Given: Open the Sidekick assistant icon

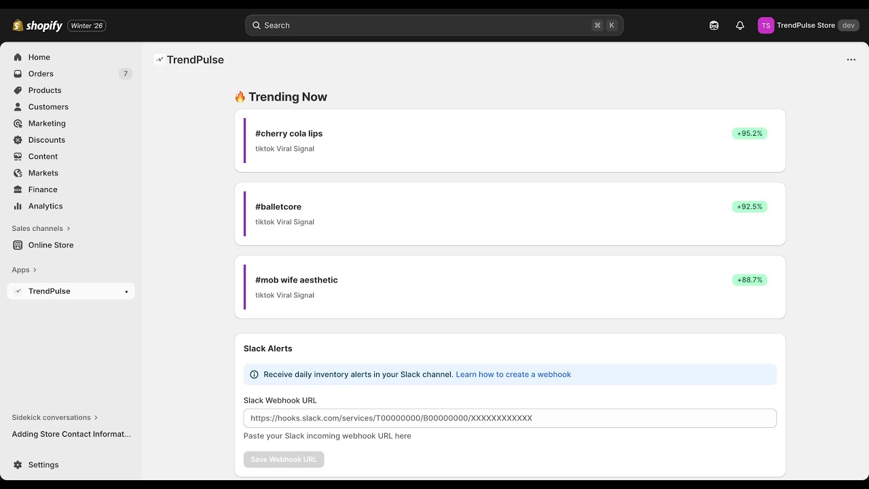Looking at the screenshot, I should click(x=714, y=25).
